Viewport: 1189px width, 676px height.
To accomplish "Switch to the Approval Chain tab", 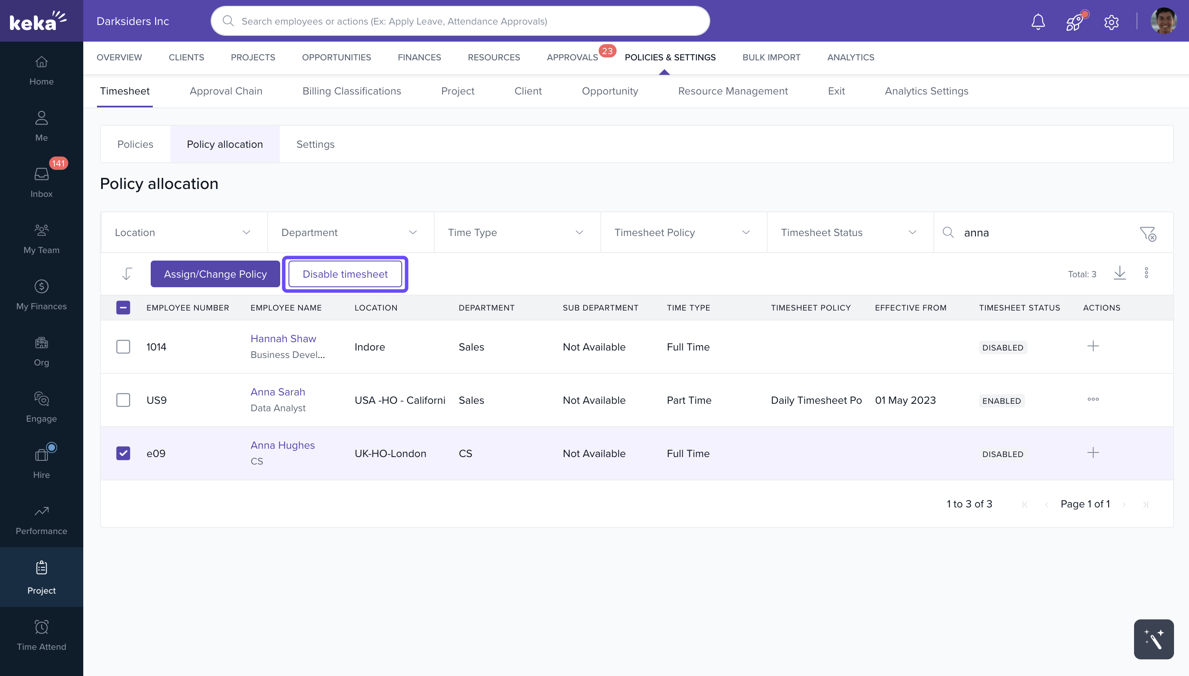I will pos(226,92).
